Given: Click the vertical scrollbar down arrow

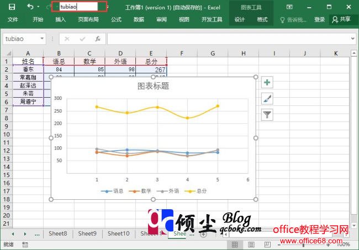Looking at the screenshot, I should (353, 225).
